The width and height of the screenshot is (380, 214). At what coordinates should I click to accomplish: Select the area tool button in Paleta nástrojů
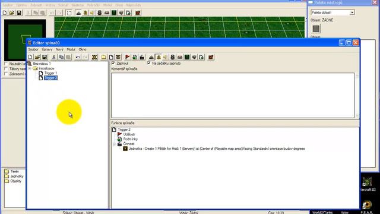tap(316, 29)
